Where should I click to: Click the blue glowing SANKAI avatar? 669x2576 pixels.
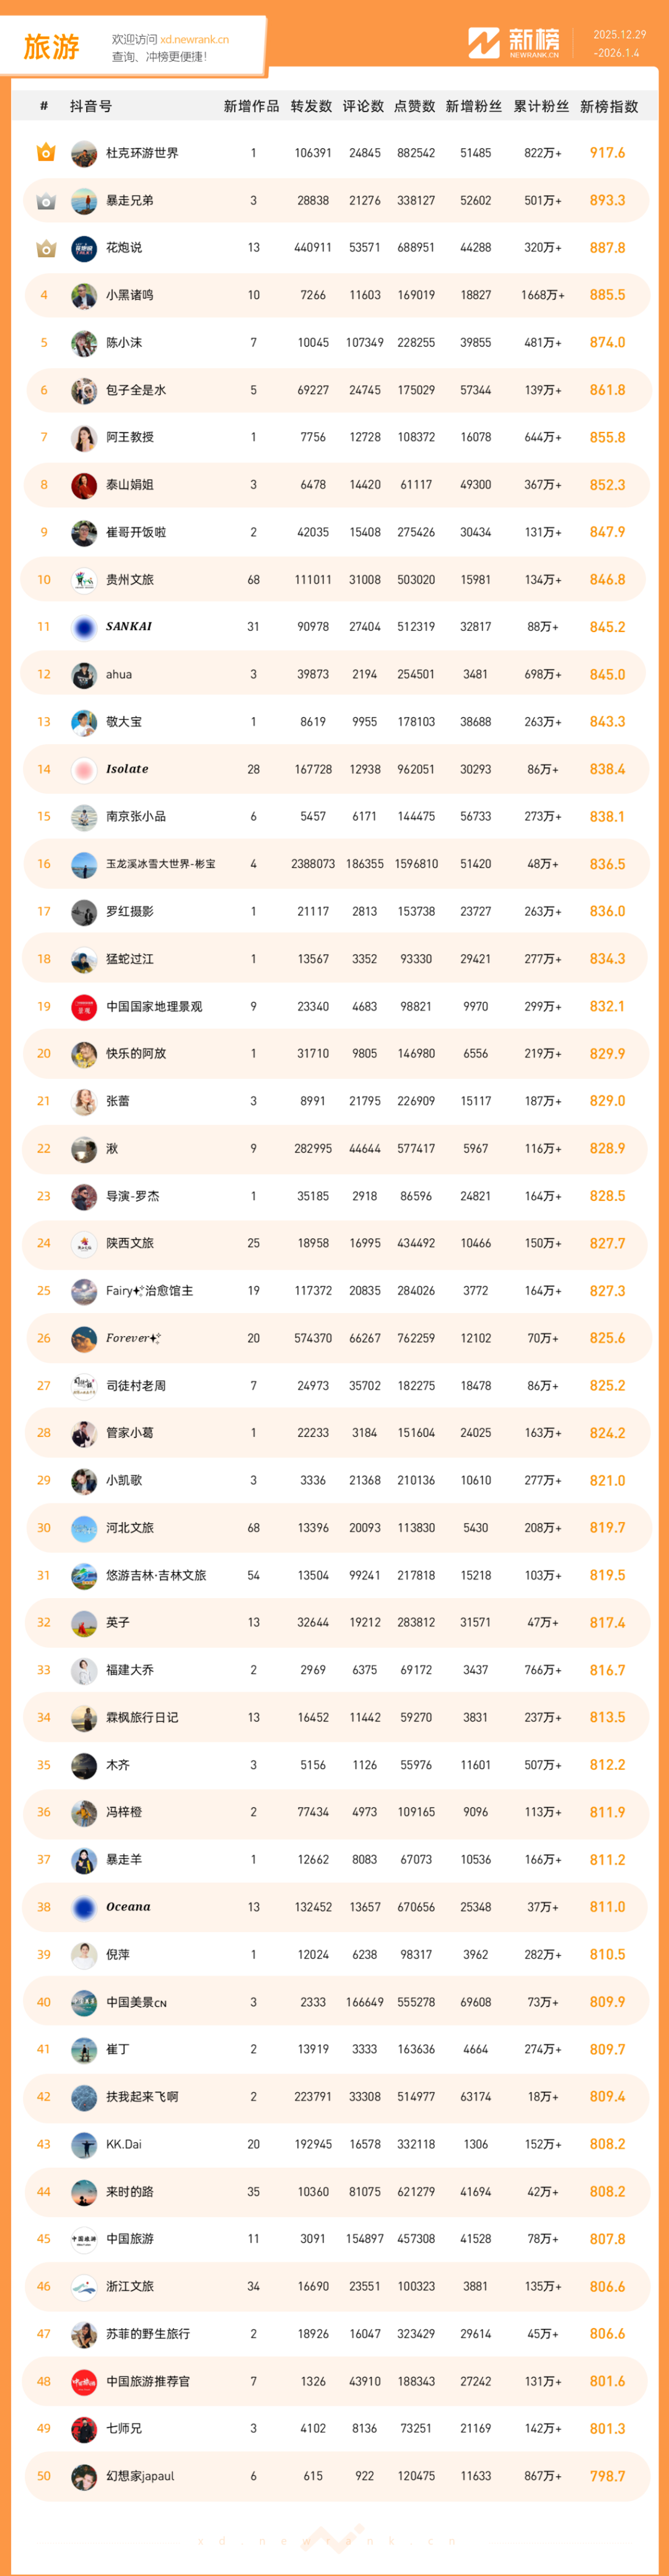click(x=84, y=628)
